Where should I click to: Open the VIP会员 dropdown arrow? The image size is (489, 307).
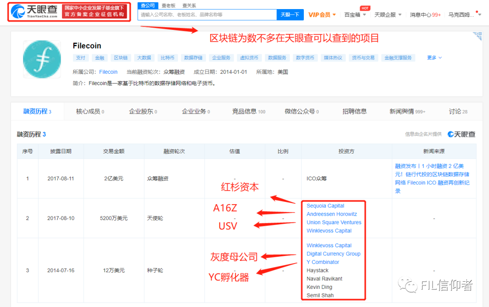click(x=334, y=14)
